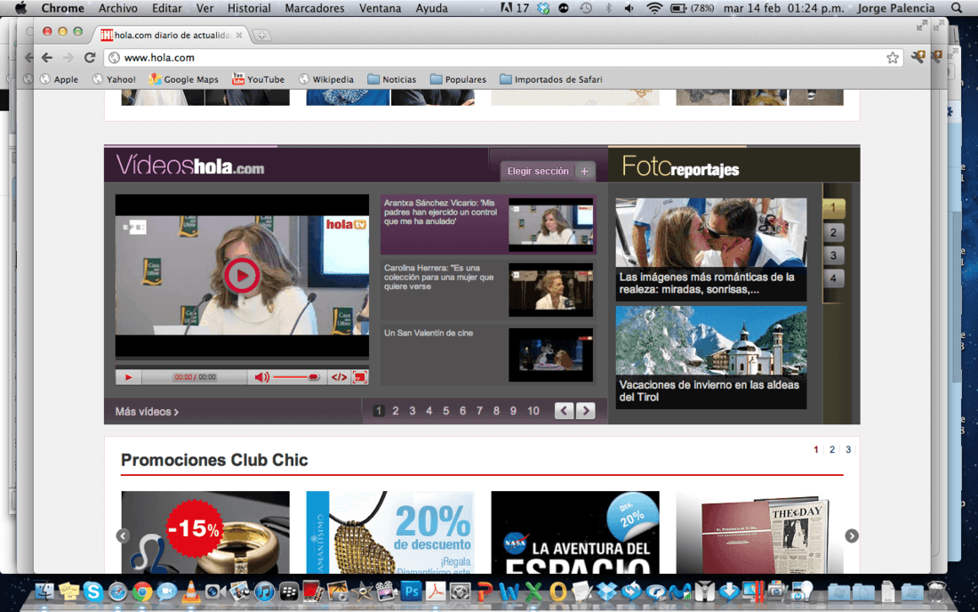The image size is (978, 612).
Task: Click the small play button in the video control bar
Action: coord(129,377)
